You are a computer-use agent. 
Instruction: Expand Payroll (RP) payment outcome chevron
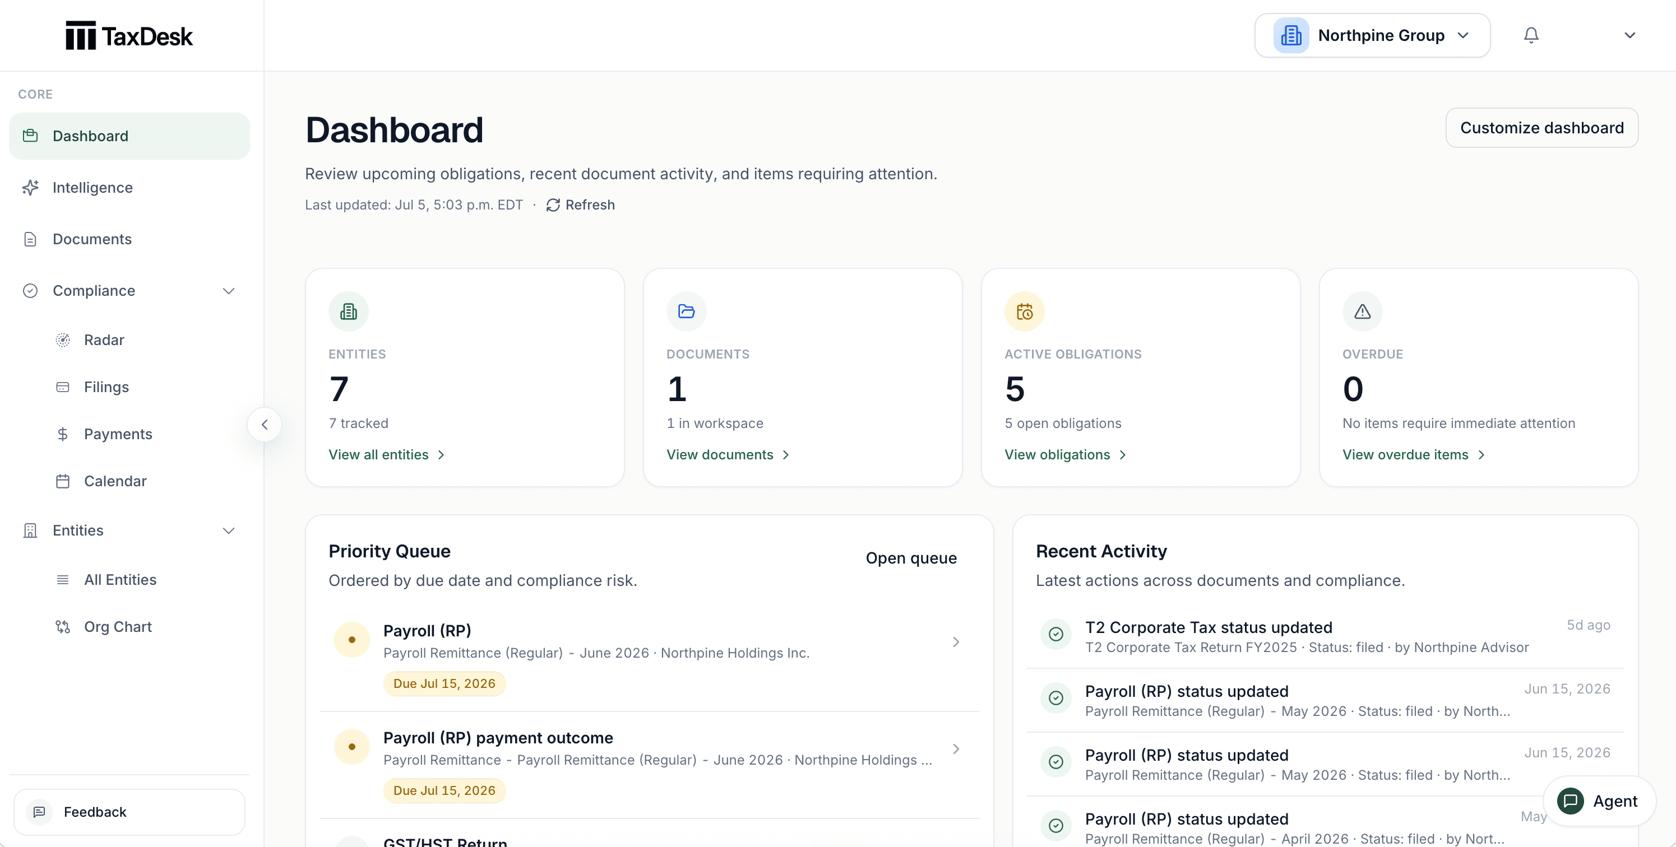[956, 749]
